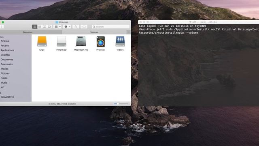Screen dimensions: 259x146
Task: Open Downloads in the sidebar
Action: click(x=6, y=64)
